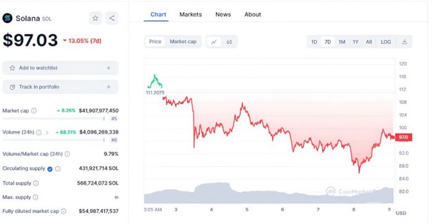Screen dimensions: 432x224
Task: Toggle chart to Market cap view
Action: 183,41
